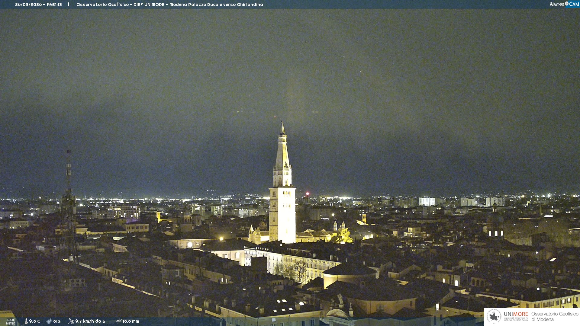Click the WeatherCam logo
580x326 pixels.
[x=564, y=4]
